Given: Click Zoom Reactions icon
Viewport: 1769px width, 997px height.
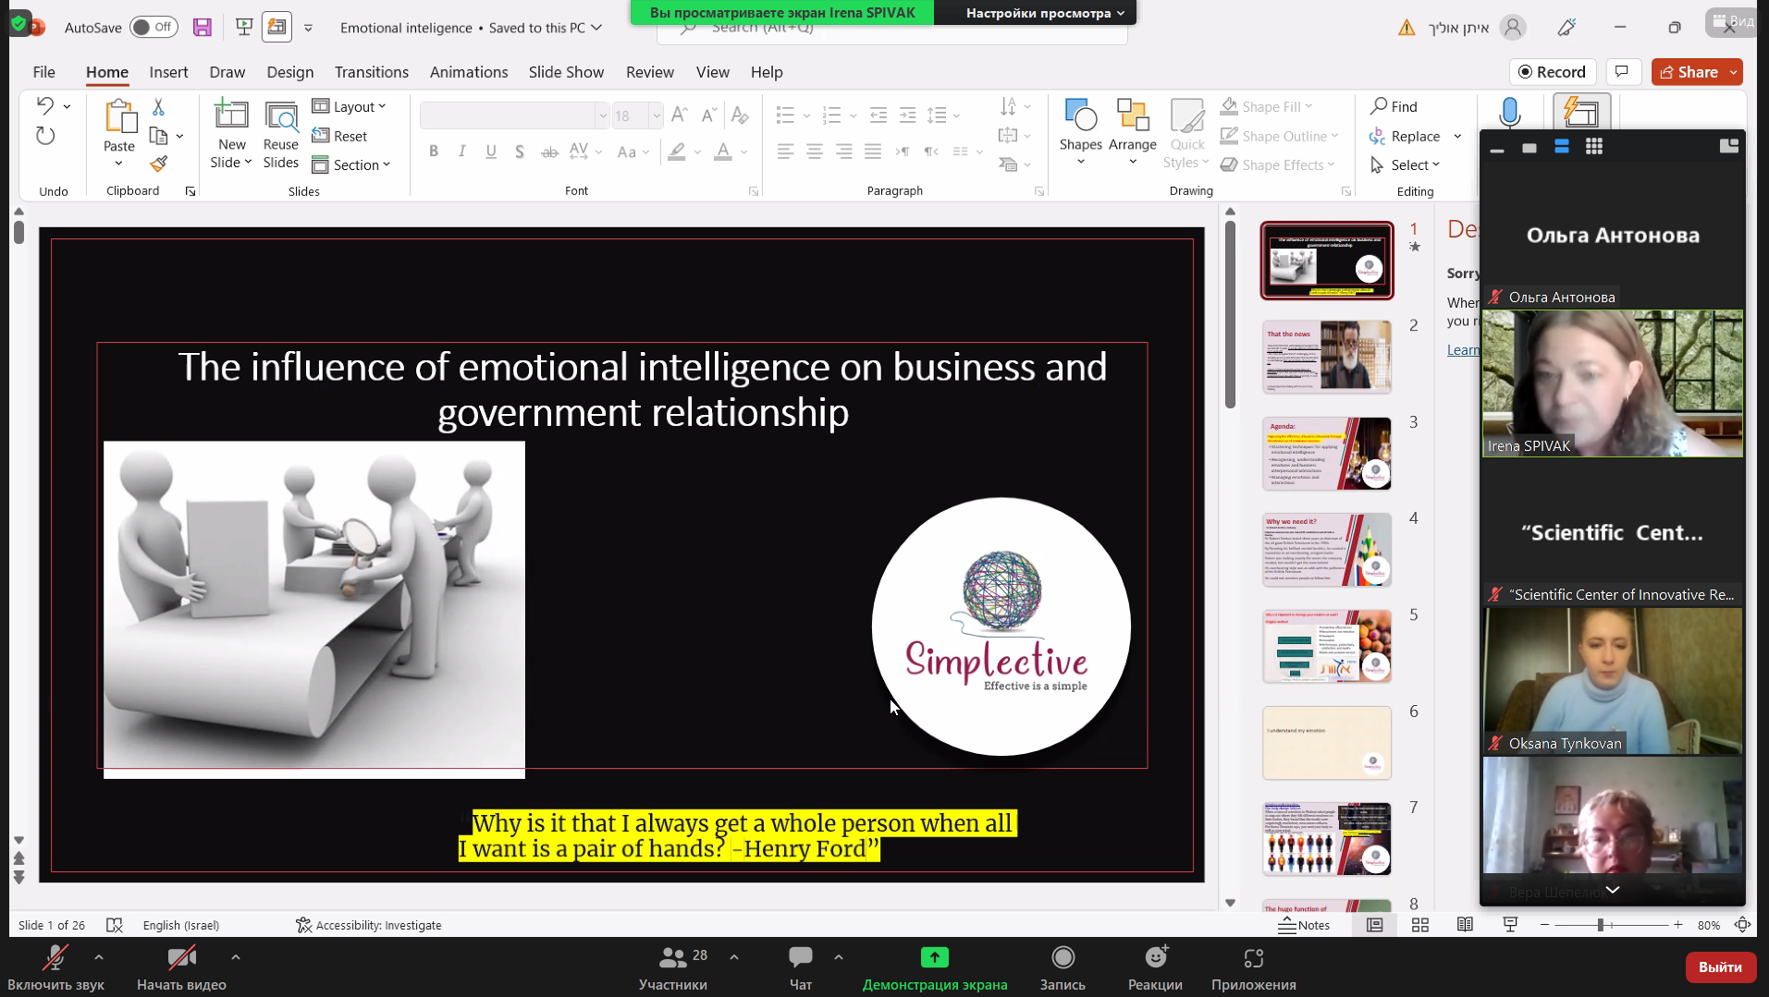Looking at the screenshot, I should pyautogui.click(x=1156, y=957).
